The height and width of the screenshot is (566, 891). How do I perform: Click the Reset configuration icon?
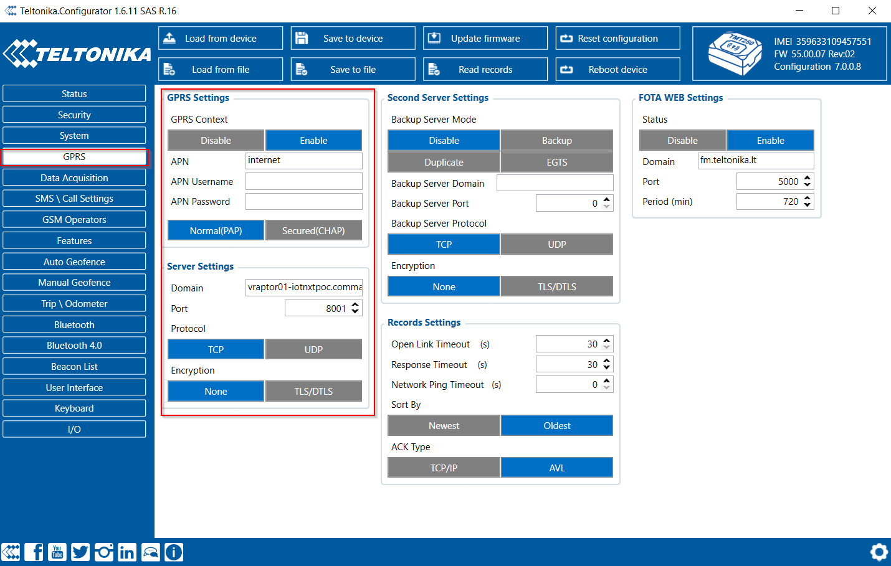point(566,38)
